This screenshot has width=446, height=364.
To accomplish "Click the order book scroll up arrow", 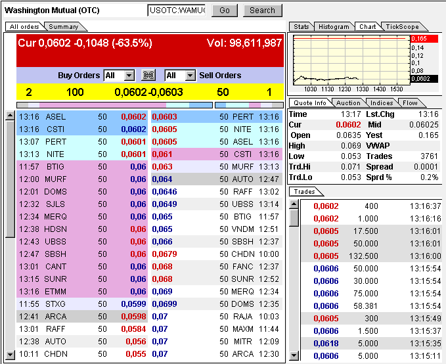I will tap(11, 115).
